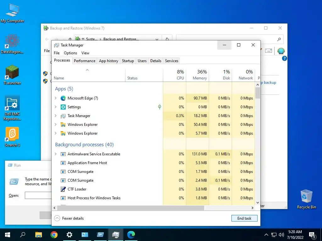This screenshot has width=322, height=241.
Task: Select Host Process for Windows Tasks row
Action: click(153, 198)
